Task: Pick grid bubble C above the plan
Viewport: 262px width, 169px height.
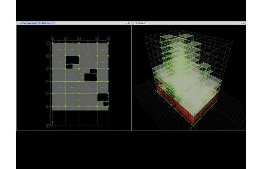Action: (x=79, y=38)
